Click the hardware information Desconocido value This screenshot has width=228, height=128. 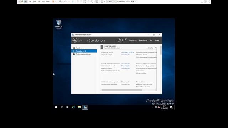[x=125, y=84]
